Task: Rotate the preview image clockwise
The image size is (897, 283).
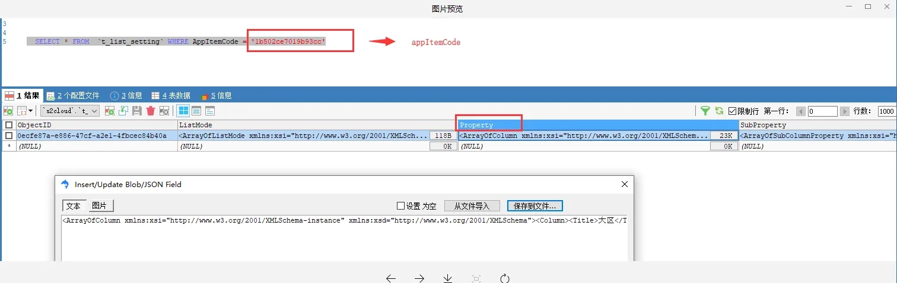Action: 505,278
